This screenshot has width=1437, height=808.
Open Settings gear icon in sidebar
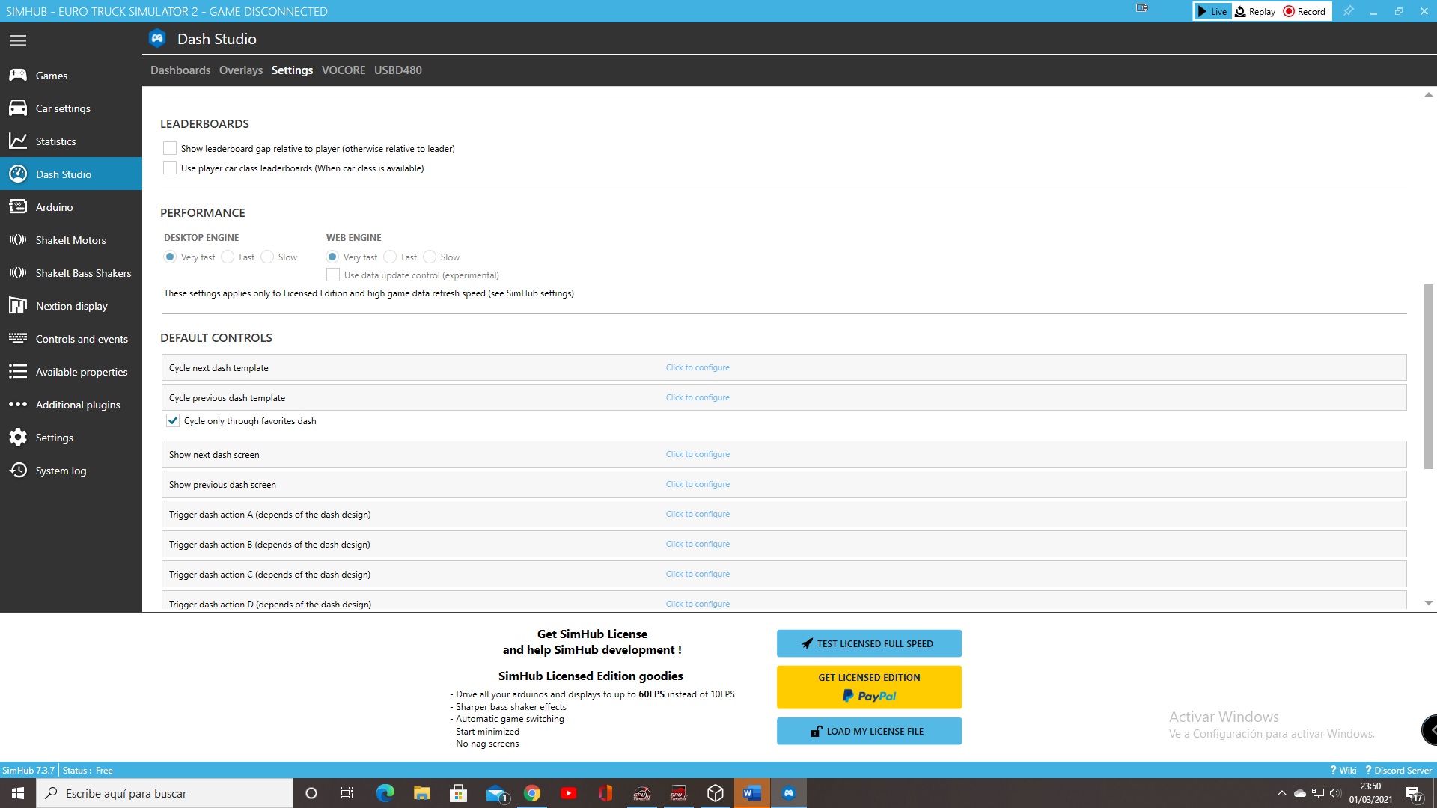[x=18, y=438]
